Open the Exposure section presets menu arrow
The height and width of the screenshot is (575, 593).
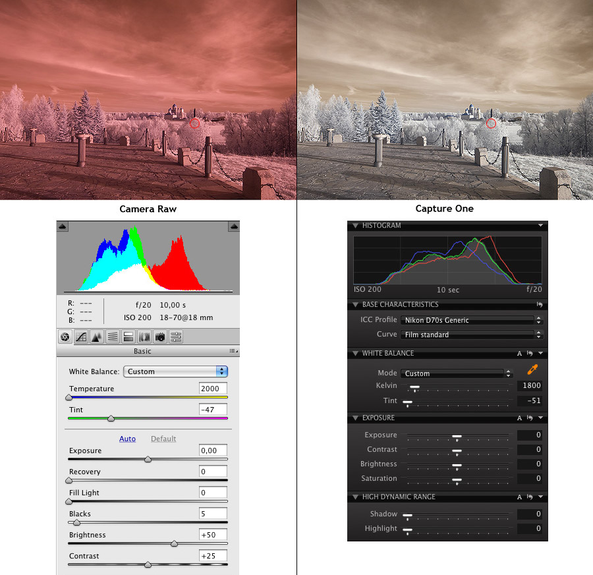click(x=541, y=418)
